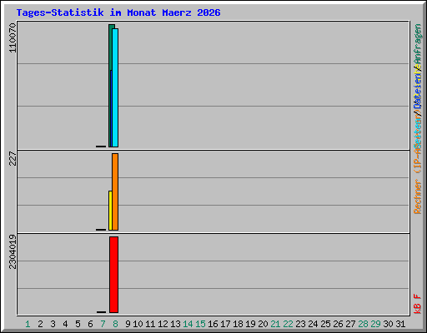Click the red KB F legend label
427x333 pixels.
[418, 304]
